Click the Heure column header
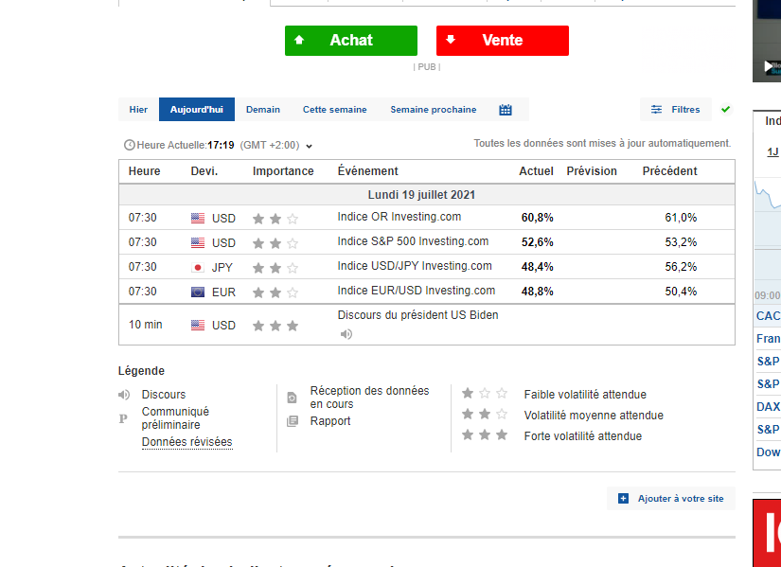 [x=145, y=171]
